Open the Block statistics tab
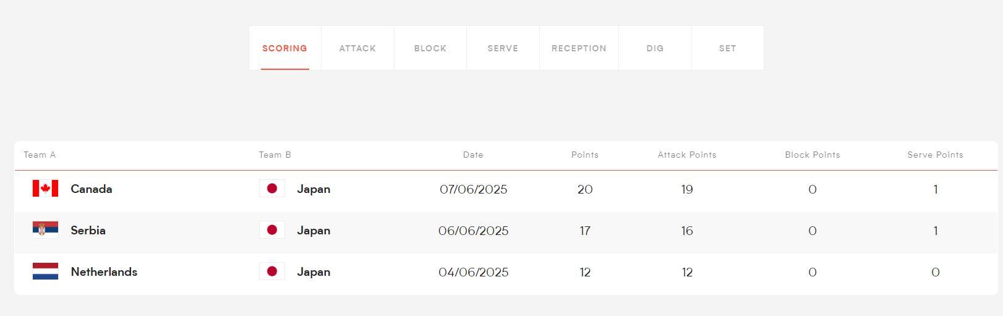The width and height of the screenshot is (1003, 316). (x=430, y=48)
